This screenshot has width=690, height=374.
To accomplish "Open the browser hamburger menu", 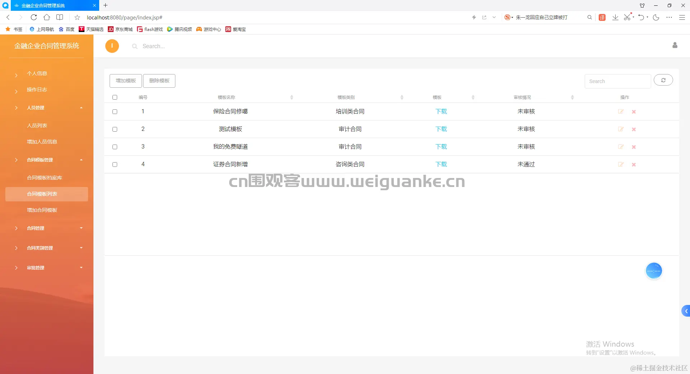I will 682,17.
